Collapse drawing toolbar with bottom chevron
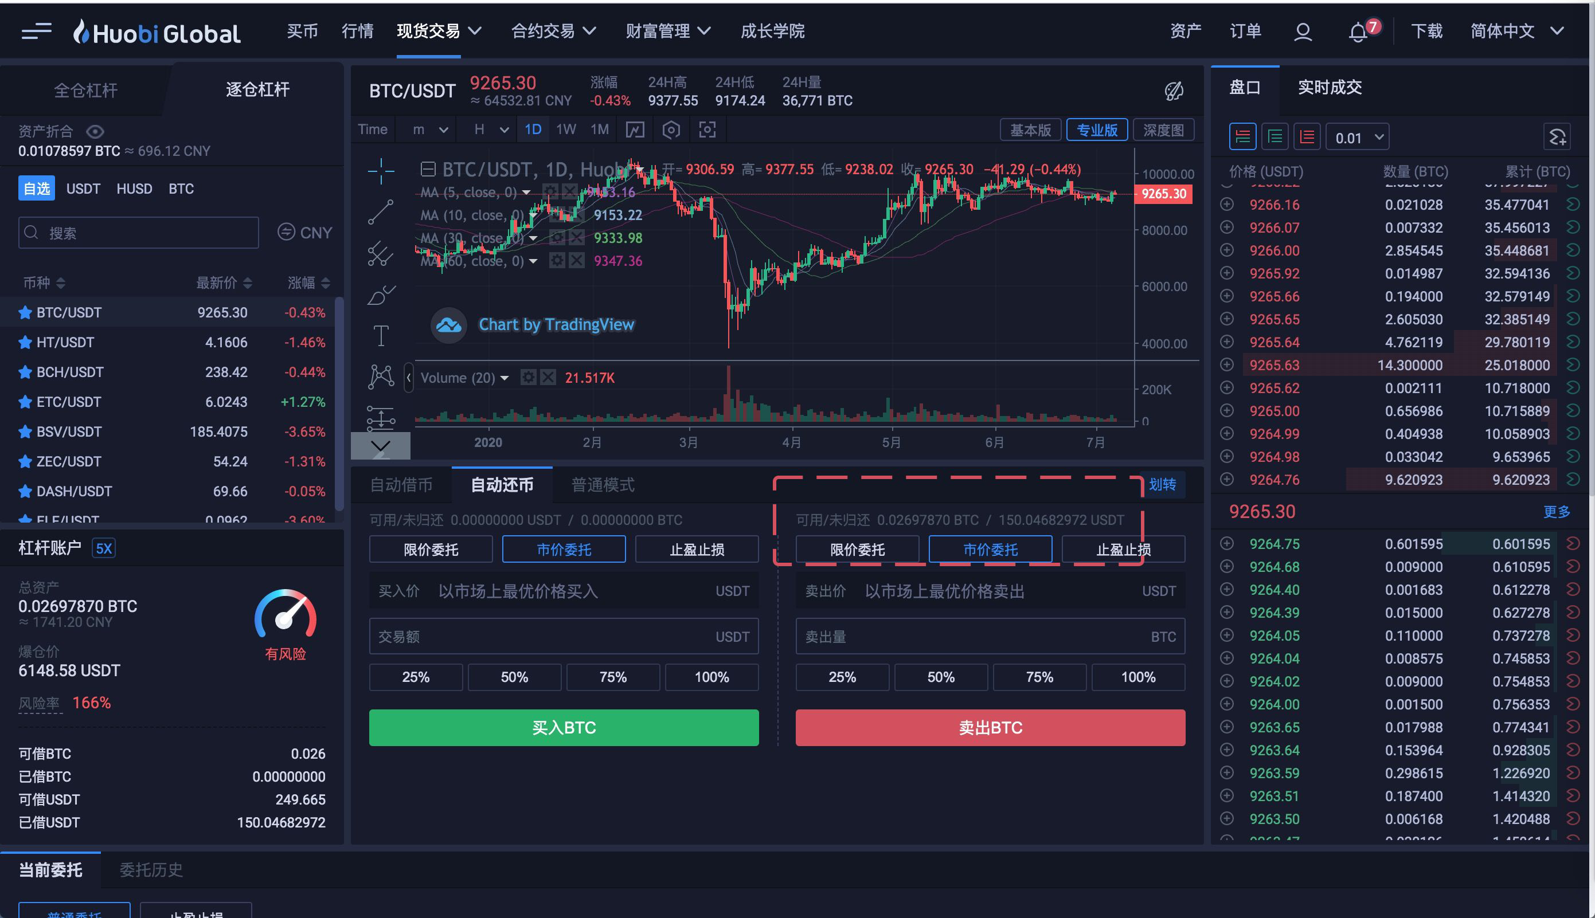Image resolution: width=1595 pixels, height=918 pixels. pos(381,446)
